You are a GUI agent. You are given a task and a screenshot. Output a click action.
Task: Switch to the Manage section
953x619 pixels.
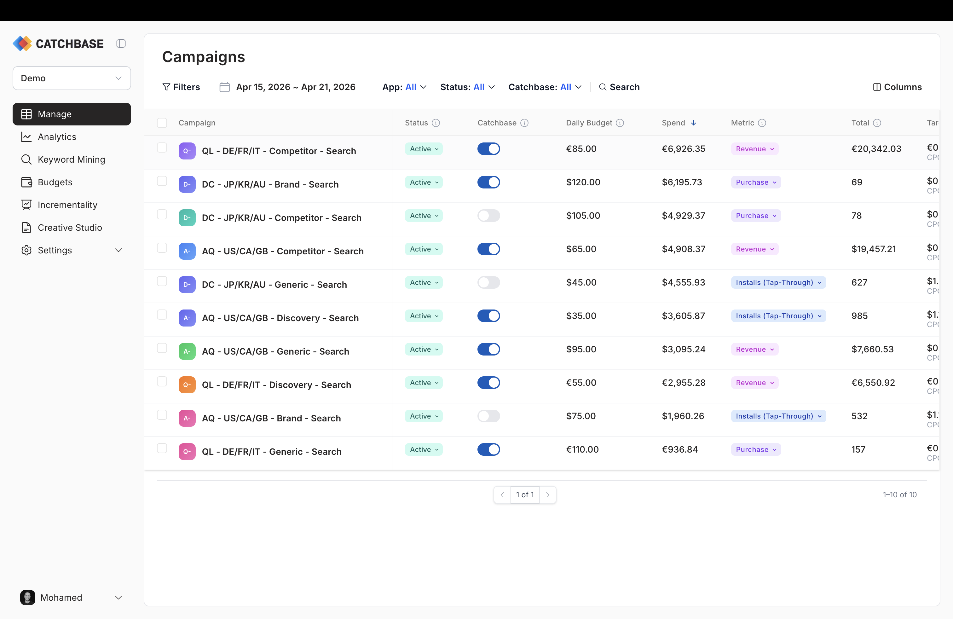coord(55,114)
